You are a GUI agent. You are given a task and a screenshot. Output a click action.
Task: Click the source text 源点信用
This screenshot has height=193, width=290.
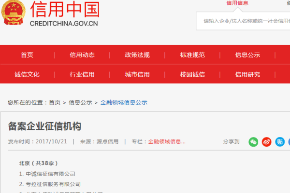pos(107,141)
